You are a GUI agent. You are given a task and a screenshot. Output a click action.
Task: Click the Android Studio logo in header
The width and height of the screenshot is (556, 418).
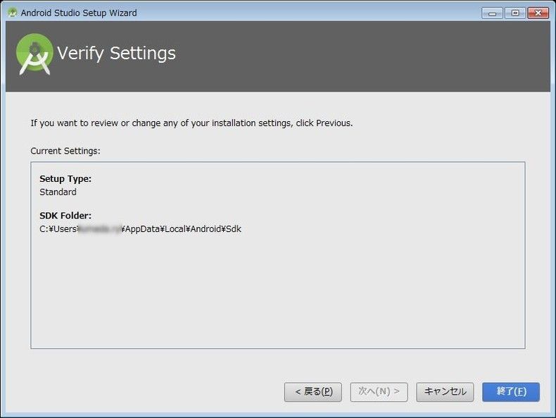(x=34, y=54)
